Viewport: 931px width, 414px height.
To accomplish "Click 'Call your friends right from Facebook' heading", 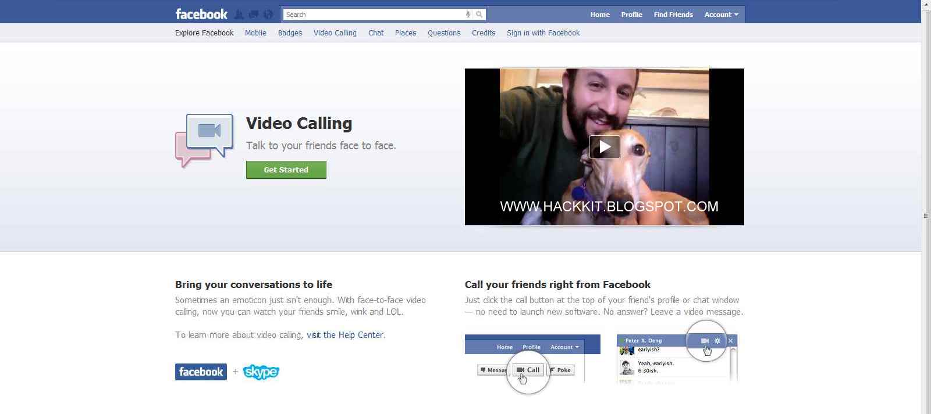I will (x=557, y=285).
